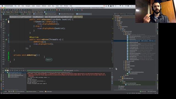Click override gutter icon on line 33
This screenshot has height=99, width=176.
coord(6,40)
